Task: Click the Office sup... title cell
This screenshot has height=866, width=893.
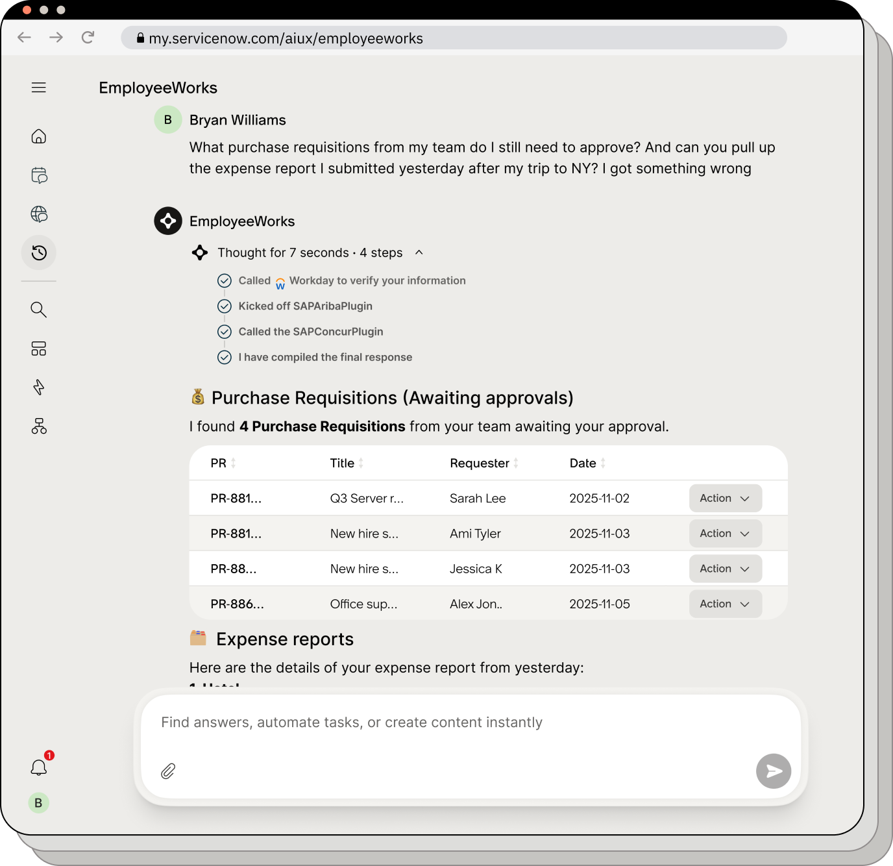Action: (363, 604)
